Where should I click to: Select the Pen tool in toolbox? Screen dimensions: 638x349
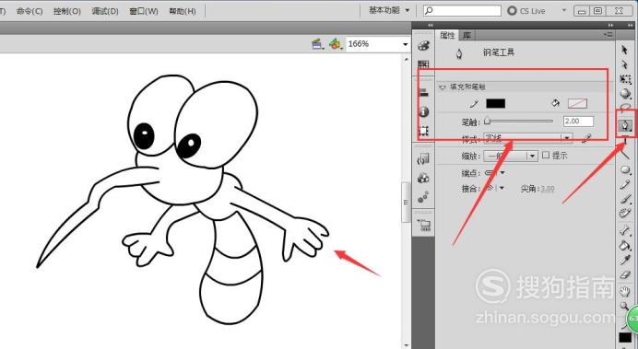[625, 125]
